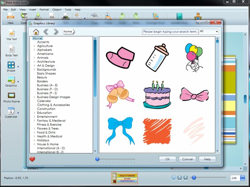The height and width of the screenshot is (187, 250).
Task: Click the graphics search input field
Action: point(170,32)
